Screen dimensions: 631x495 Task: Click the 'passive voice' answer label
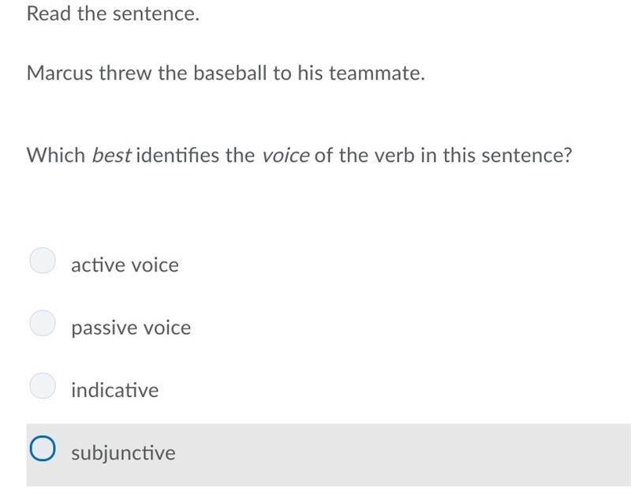(x=131, y=328)
